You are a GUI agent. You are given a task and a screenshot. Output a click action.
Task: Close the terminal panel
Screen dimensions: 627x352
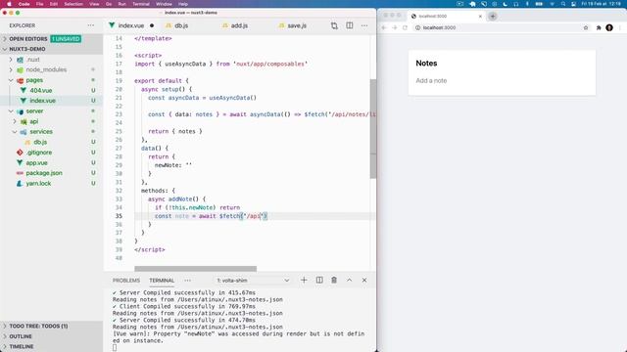click(x=364, y=281)
